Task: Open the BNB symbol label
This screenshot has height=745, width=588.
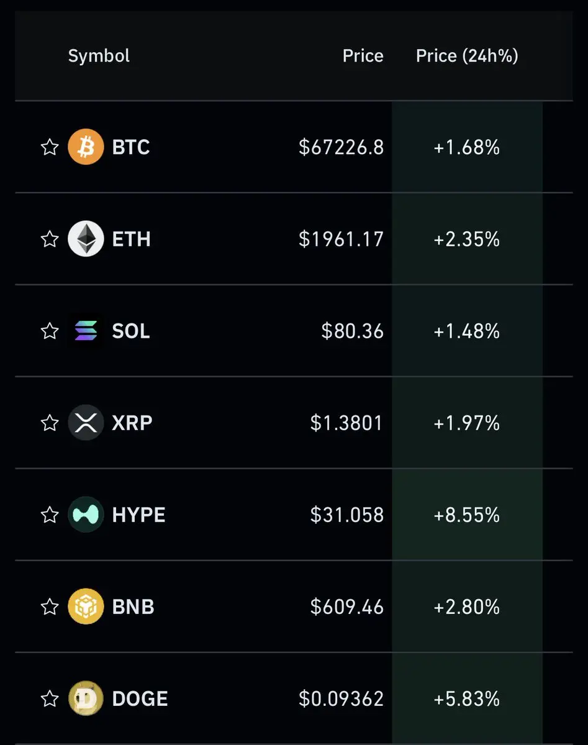Action: (133, 607)
